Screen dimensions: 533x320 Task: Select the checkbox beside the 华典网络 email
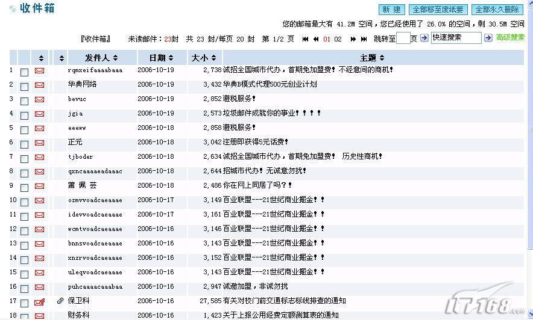24,86
